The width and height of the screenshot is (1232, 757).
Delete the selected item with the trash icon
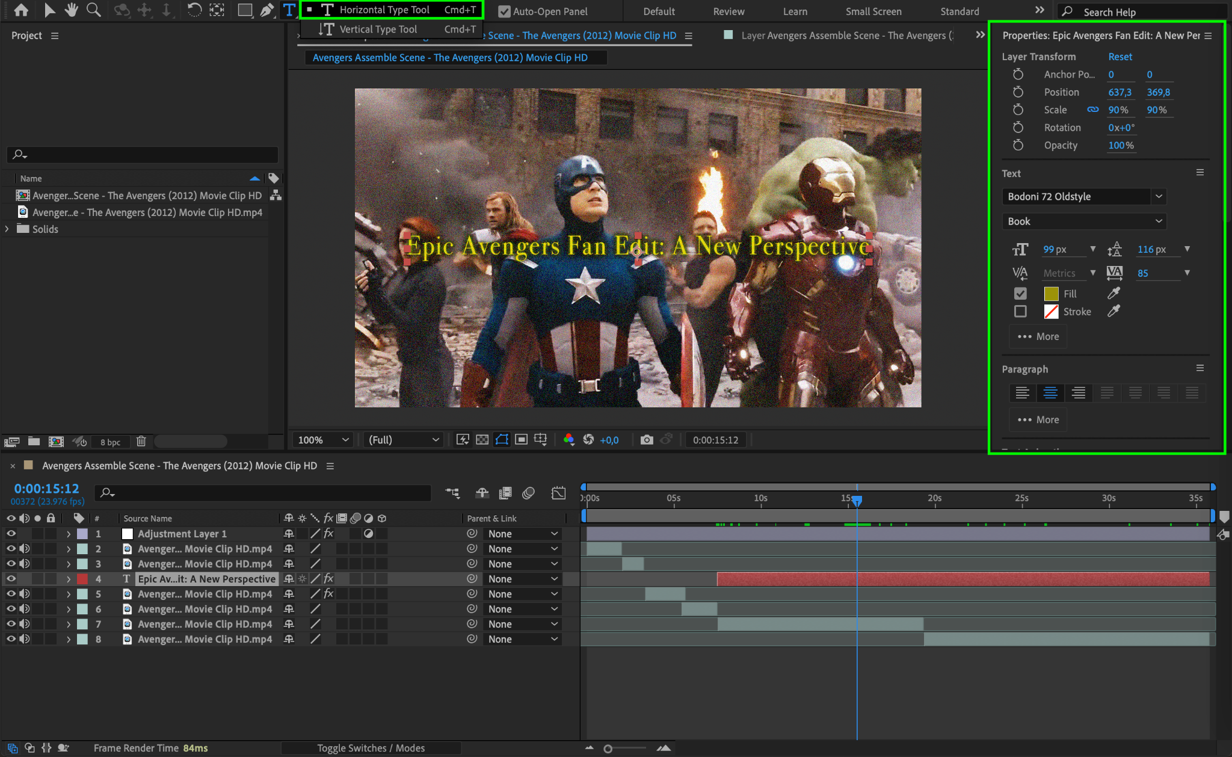141,442
